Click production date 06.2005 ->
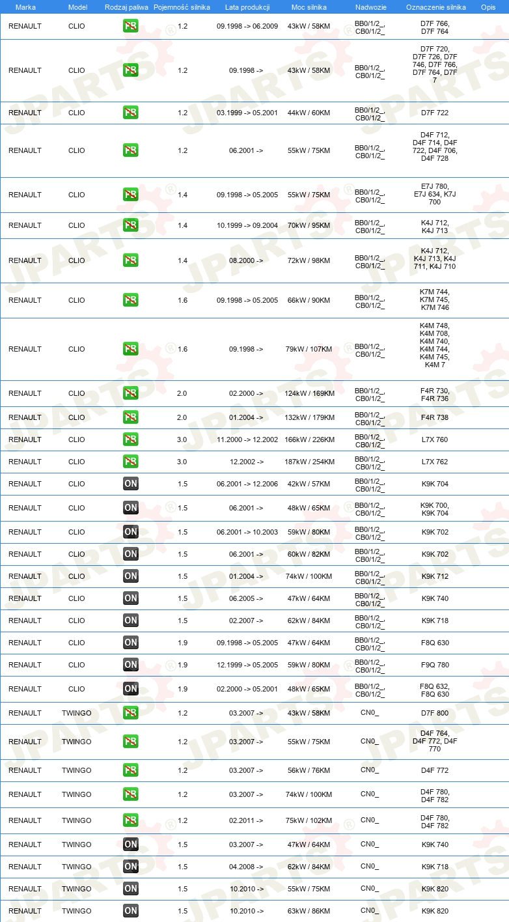This screenshot has height=922, width=509. [246, 598]
